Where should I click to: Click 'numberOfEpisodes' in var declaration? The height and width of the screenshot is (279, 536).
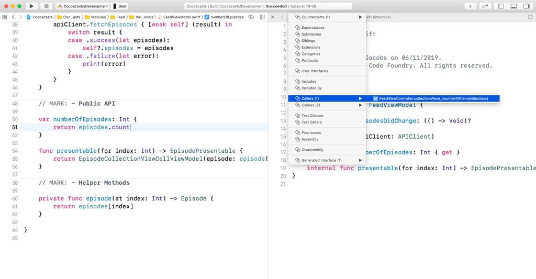click(82, 119)
